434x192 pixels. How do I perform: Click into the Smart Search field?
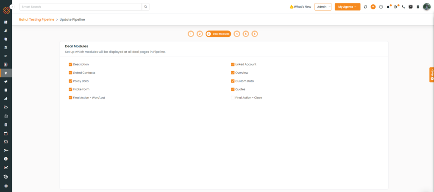[81, 7]
